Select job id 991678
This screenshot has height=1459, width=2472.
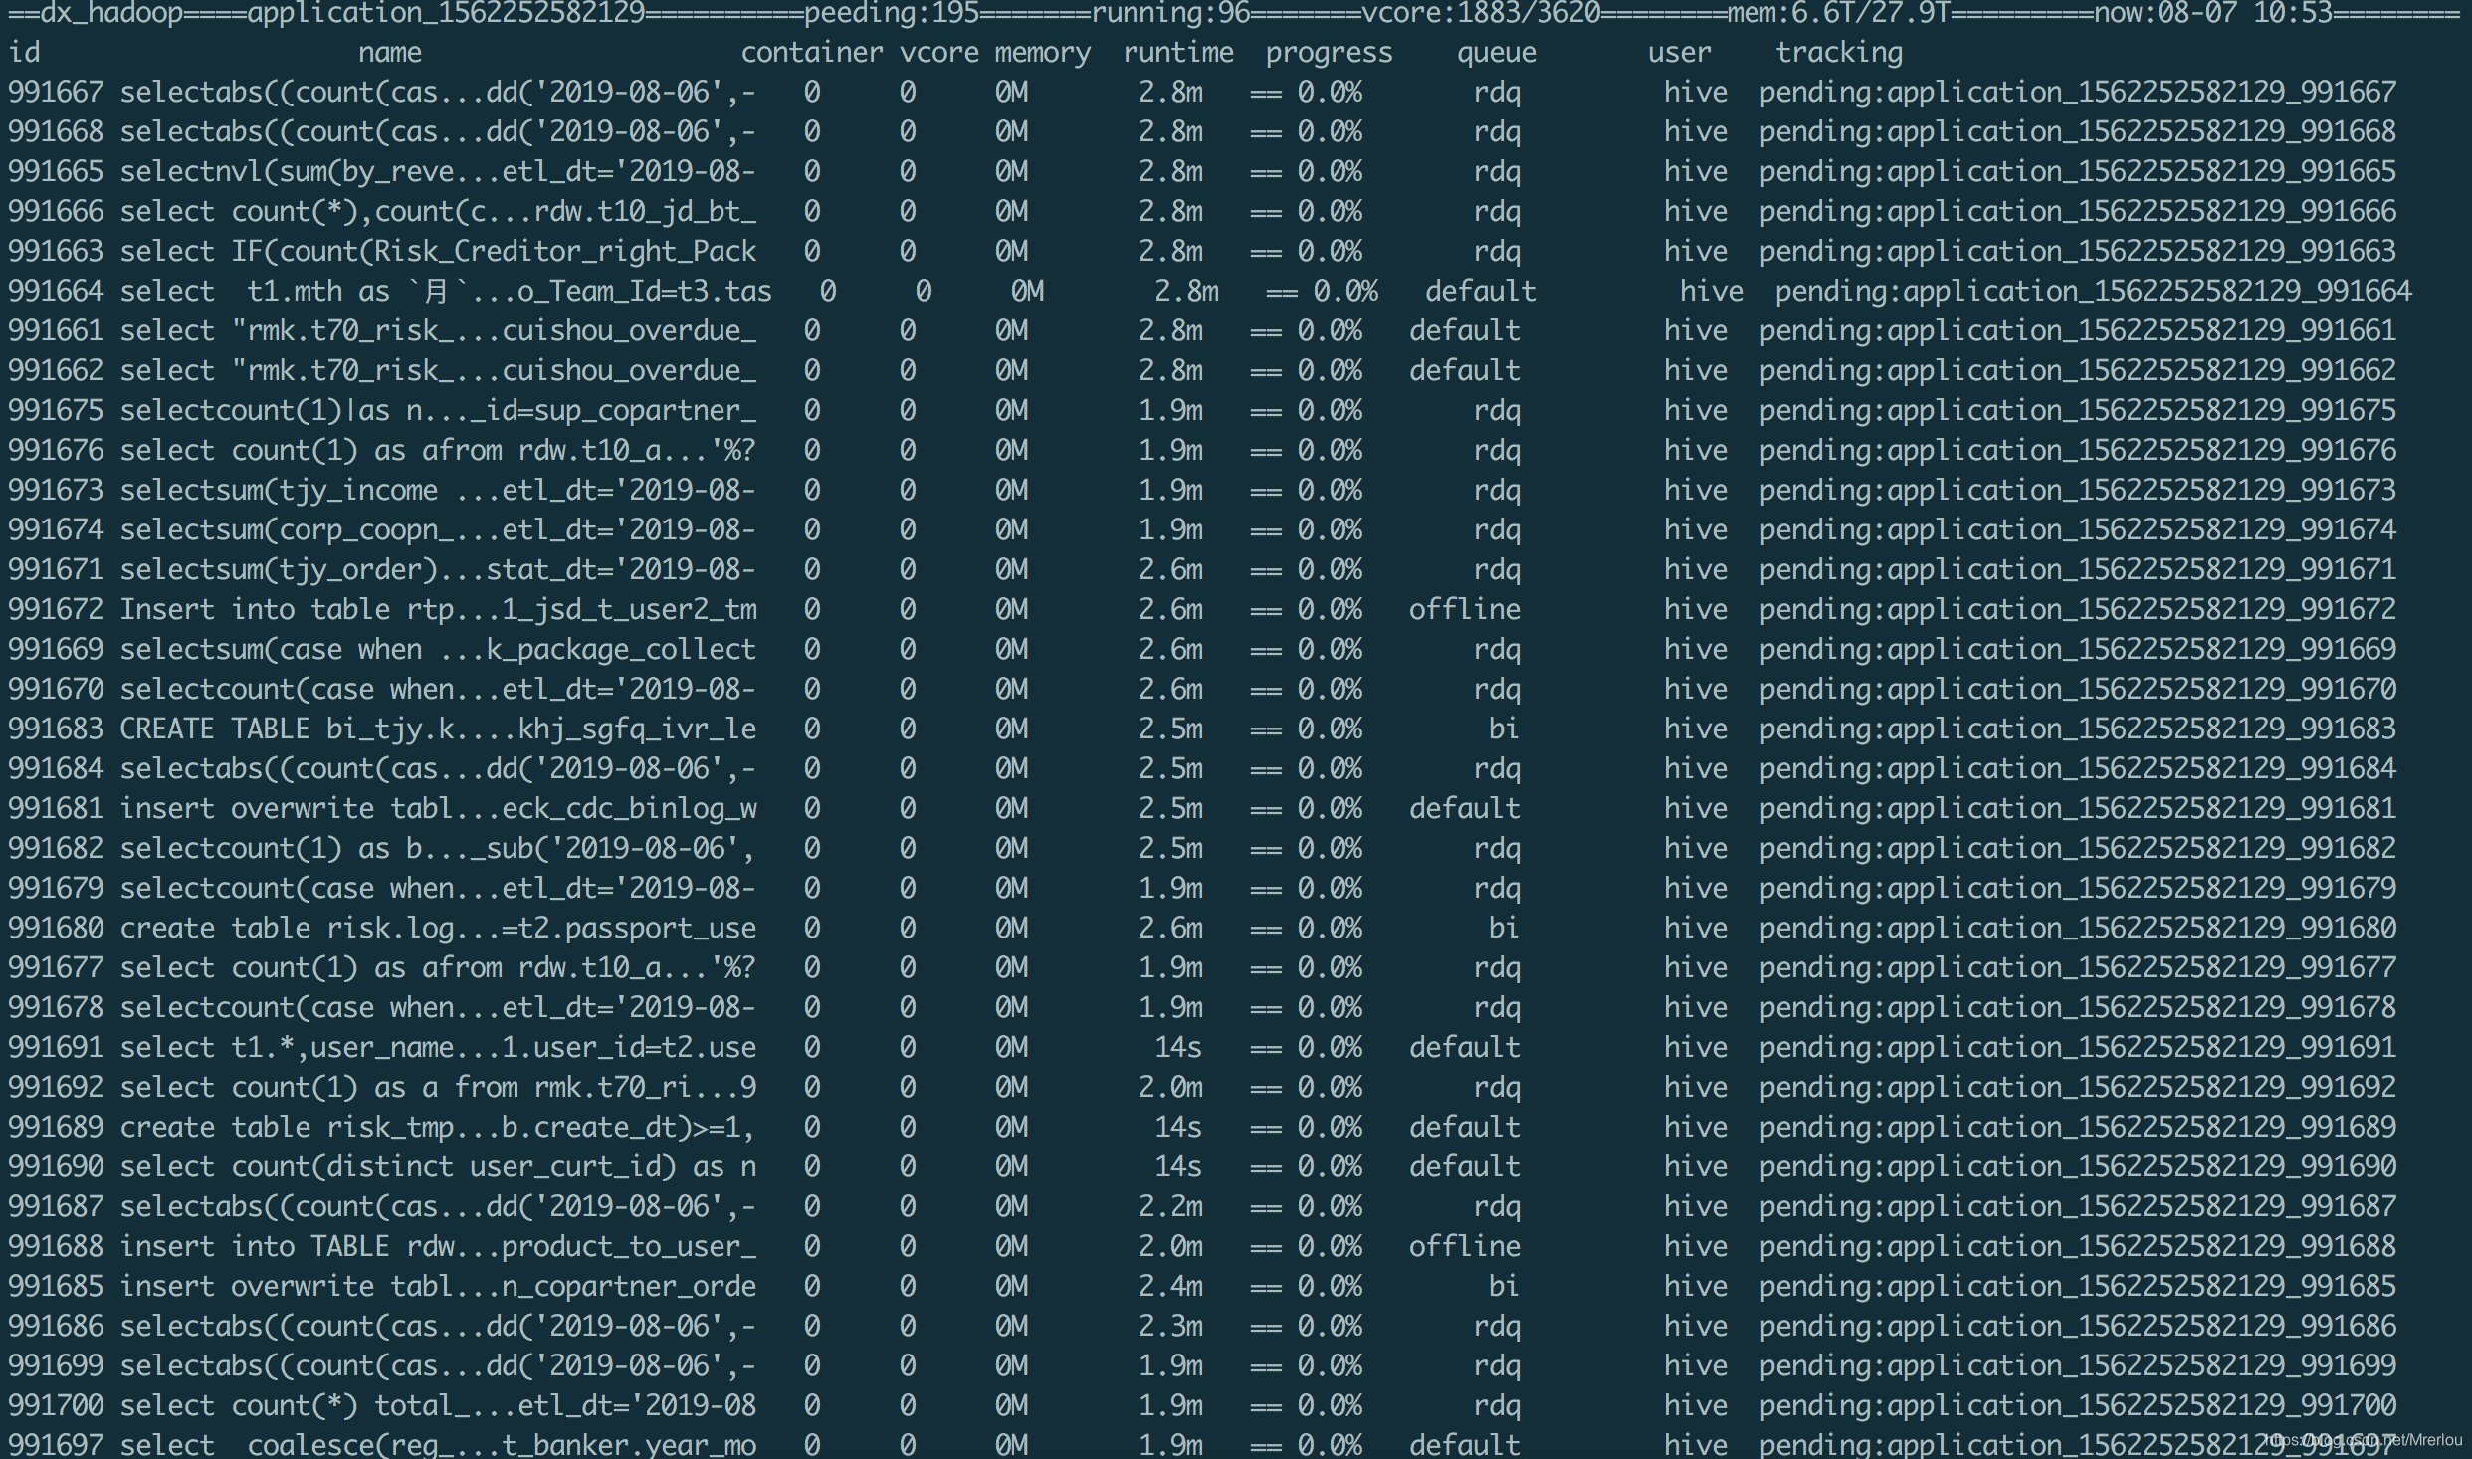click(x=56, y=1007)
